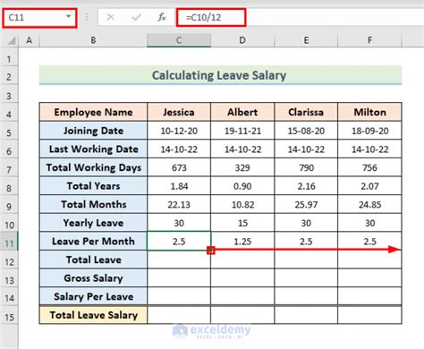This screenshot has width=424, height=349.
Task: Select the 1.25 leave per month cell
Action: (x=242, y=241)
